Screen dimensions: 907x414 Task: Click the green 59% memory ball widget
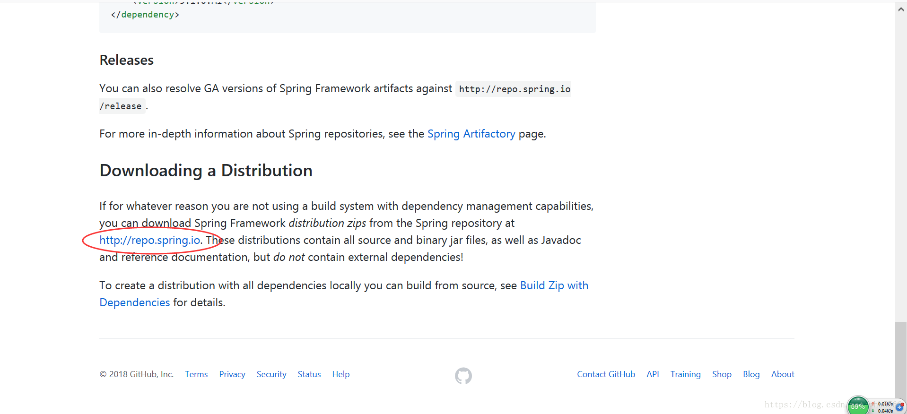[x=858, y=406]
